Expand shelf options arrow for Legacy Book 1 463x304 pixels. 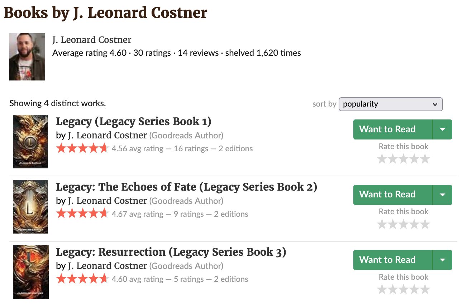click(x=443, y=129)
